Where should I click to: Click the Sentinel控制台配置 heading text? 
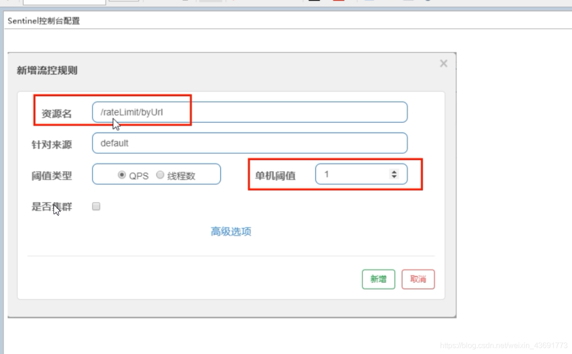(44, 21)
